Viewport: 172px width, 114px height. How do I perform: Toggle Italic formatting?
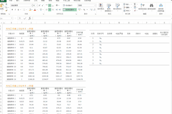pyautogui.click(x=15, y=10)
